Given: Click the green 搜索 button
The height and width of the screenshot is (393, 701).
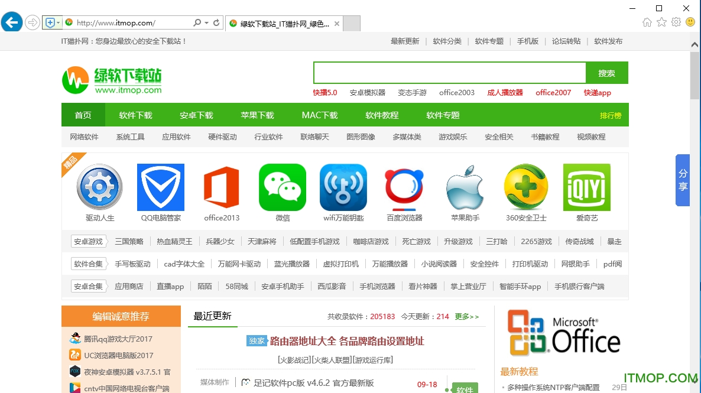Looking at the screenshot, I should click(606, 73).
